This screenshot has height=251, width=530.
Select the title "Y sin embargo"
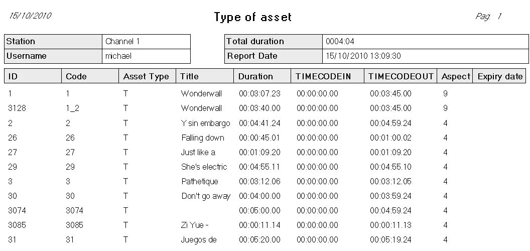tap(206, 123)
